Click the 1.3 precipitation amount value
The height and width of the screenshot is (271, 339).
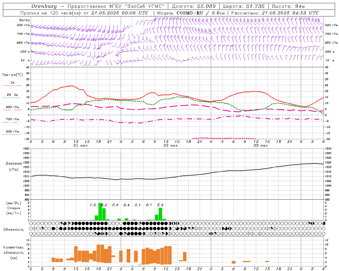coord(93,205)
